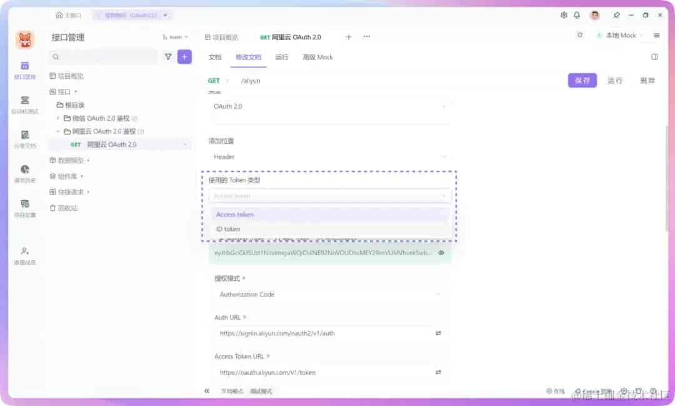The width and height of the screenshot is (675, 406).
Task: Open the tab bar more options ellipsis
Action: pyautogui.click(x=367, y=37)
